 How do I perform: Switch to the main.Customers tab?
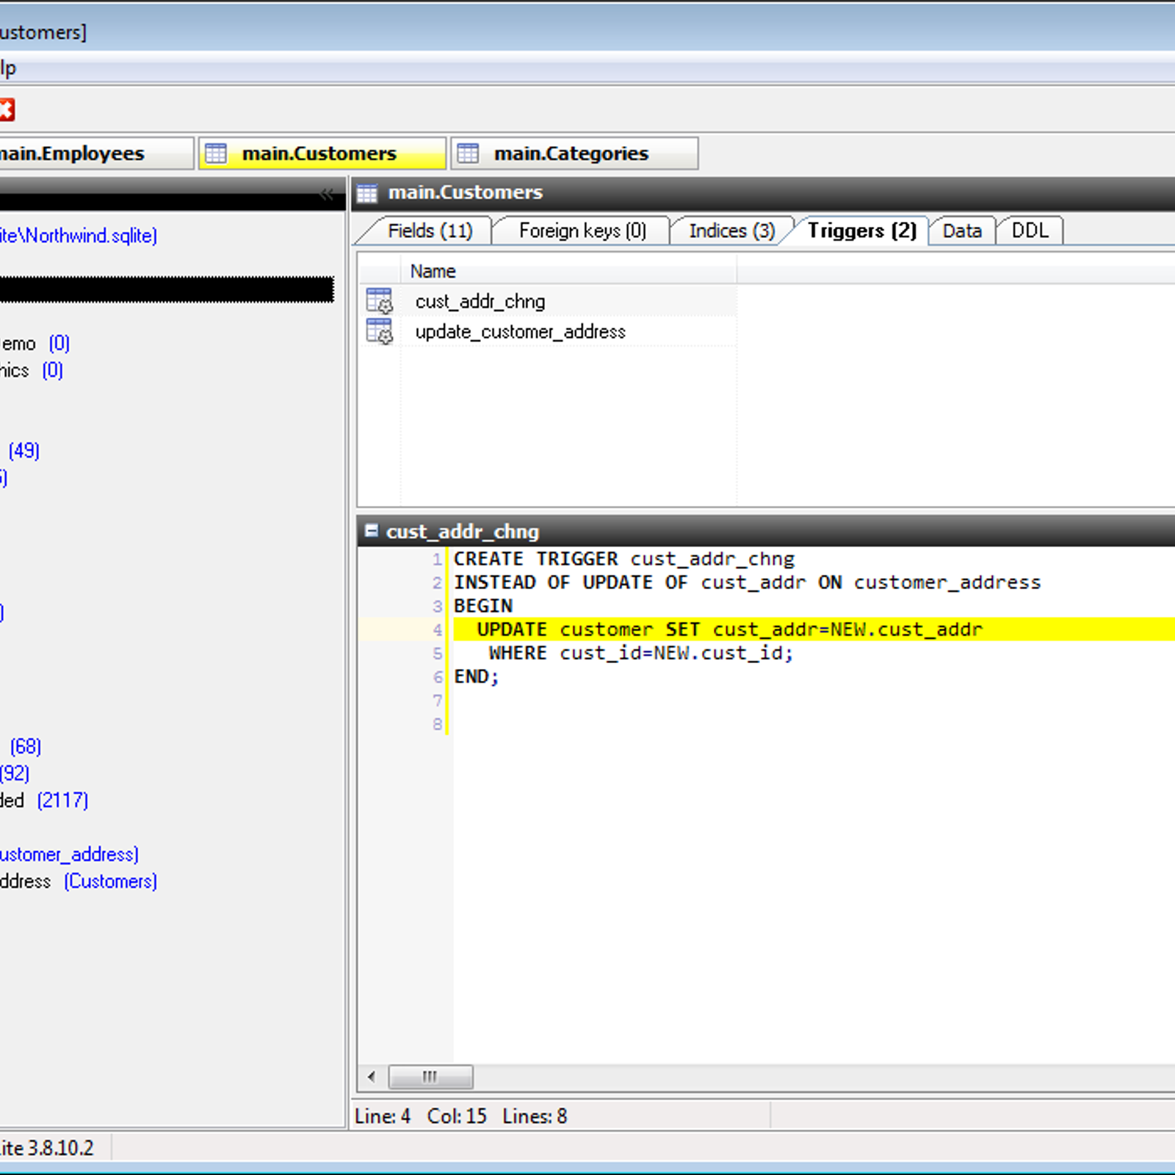(x=322, y=153)
